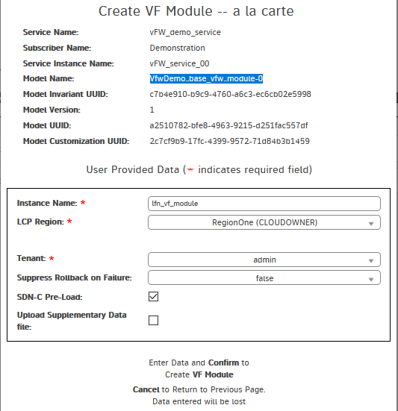Click the LCP Region required asterisk
Image resolution: width=398 pixels, height=411 pixels.
[69, 222]
